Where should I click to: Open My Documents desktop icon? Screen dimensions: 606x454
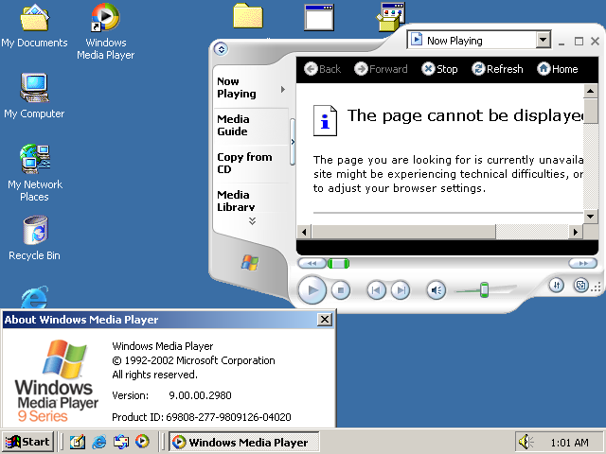click(34, 26)
